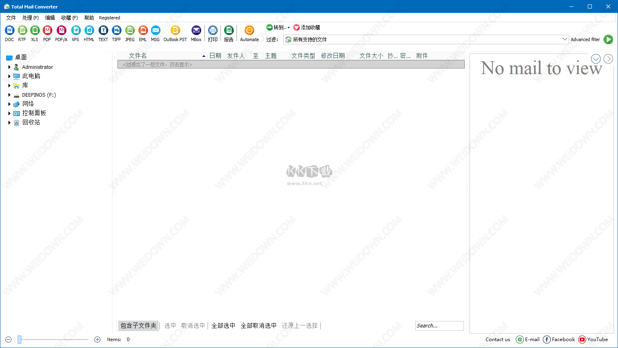The width and height of the screenshot is (618, 348).
Task: Click the Outlook PST converter icon
Action: 175,30
